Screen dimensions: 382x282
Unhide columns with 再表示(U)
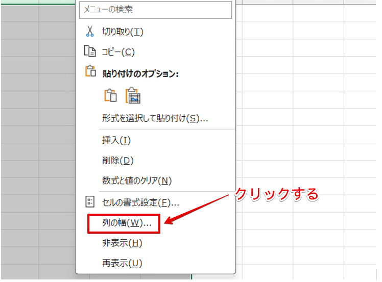click(x=122, y=263)
